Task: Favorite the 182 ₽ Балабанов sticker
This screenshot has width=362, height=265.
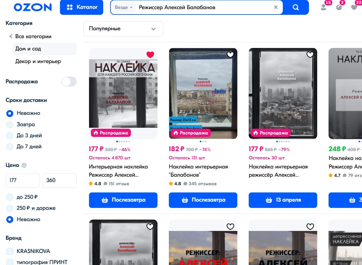Action: (x=230, y=55)
